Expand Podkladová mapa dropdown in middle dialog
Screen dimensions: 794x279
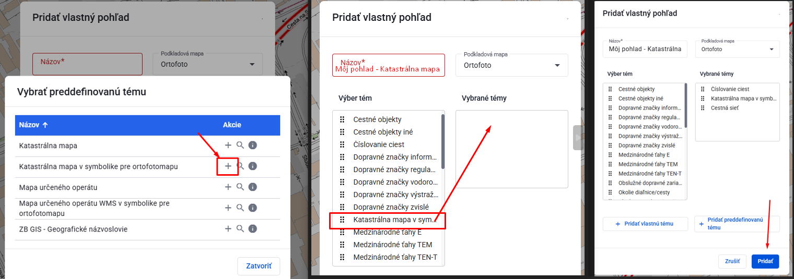(511, 65)
